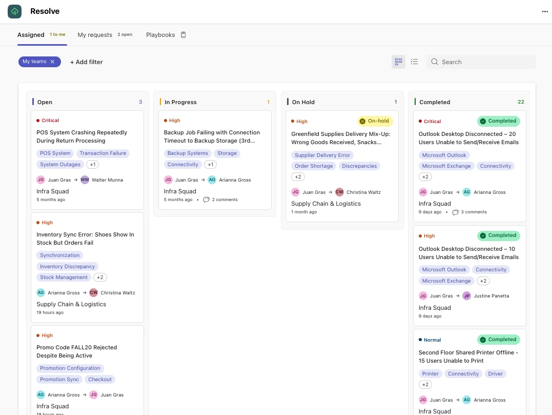
Task: Focus the Search input field
Action: pos(481,62)
